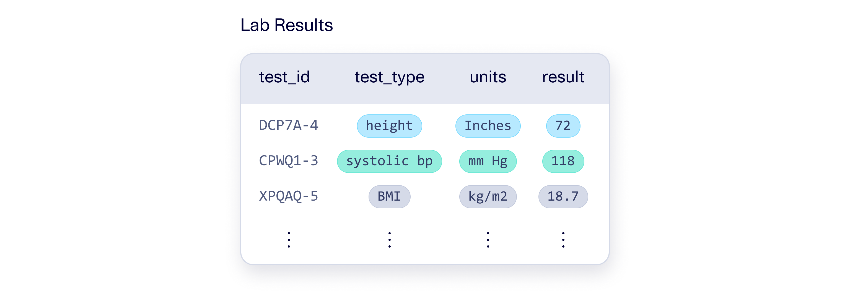Click the units column header

488,77
